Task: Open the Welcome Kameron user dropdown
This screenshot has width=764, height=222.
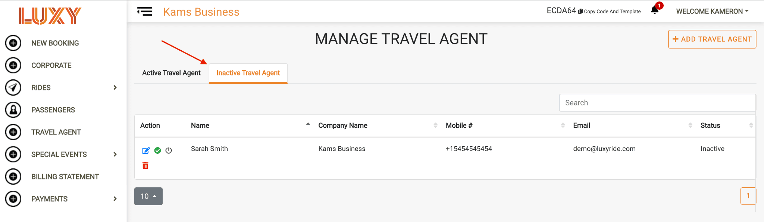Action: [x=712, y=12]
